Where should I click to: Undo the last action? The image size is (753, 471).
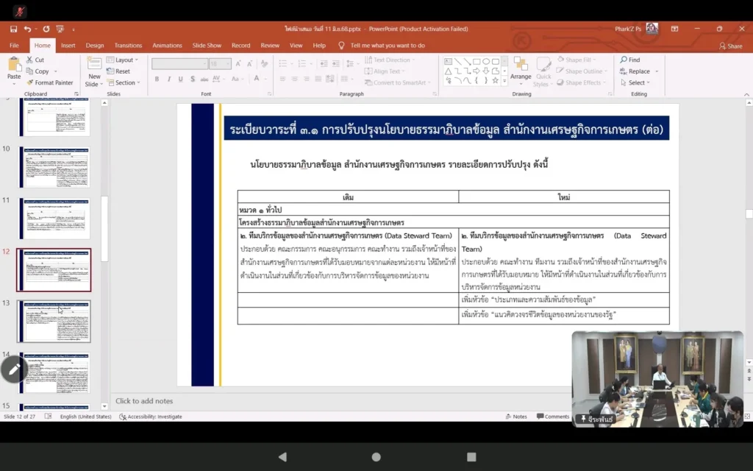[27, 29]
